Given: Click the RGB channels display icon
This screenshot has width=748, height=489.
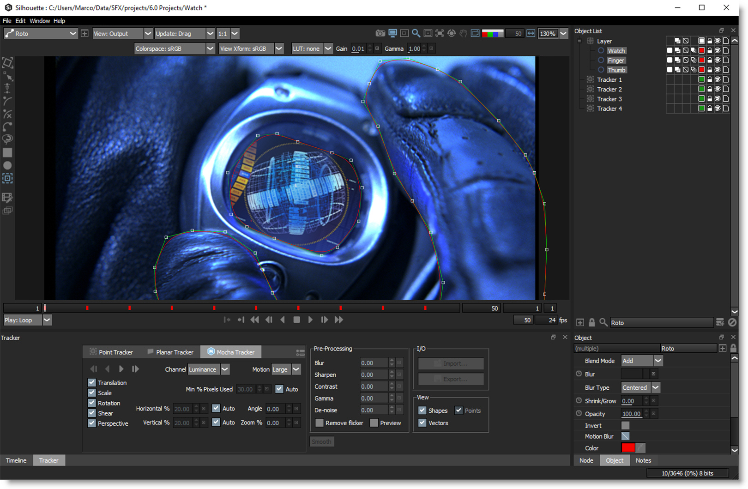Looking at the screenshot, I should pos(492,33).
